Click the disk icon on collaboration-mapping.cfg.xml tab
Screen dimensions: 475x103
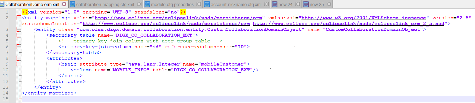[73, 4]
